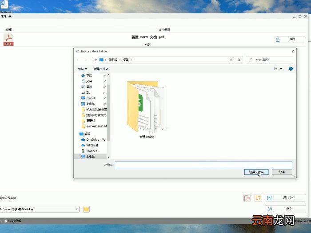Viewport: 311px width, 233px height.
Task: Expand the chevron between 此电脑 and 桌面
Action: point(120,59)
